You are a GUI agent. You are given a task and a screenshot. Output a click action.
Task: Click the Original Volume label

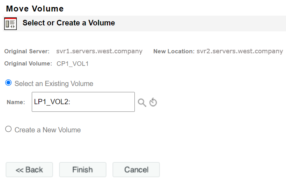point(28,64)
